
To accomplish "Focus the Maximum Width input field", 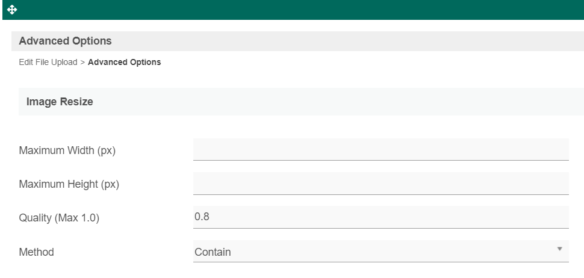I will [381, 149].
